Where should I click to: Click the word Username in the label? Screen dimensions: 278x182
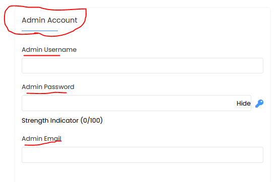[x=60, y=50]
